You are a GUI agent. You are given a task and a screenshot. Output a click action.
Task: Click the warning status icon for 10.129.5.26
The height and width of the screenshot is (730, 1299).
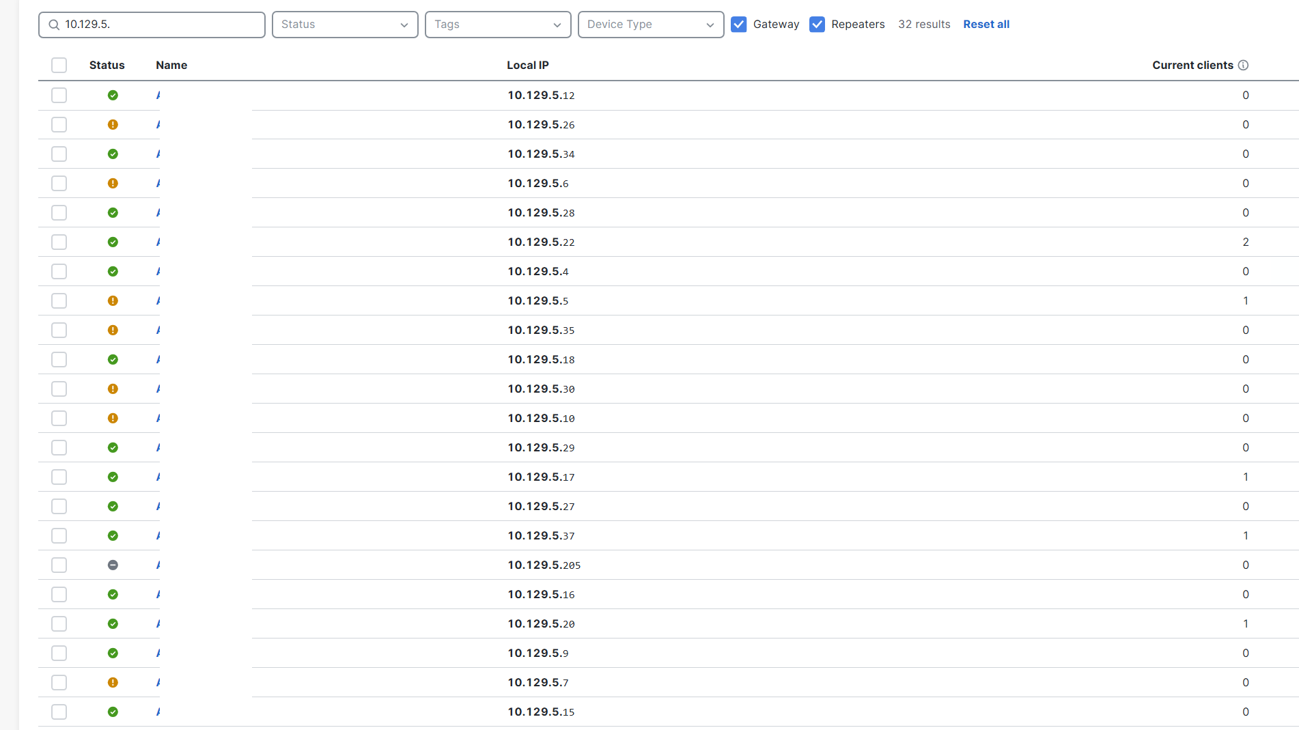[x=113, y=124]
